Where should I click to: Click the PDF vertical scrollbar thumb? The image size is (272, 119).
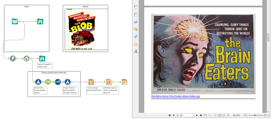[268, 37]
